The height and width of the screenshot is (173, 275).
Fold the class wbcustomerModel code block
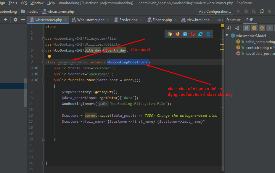(x=43, y=62)
